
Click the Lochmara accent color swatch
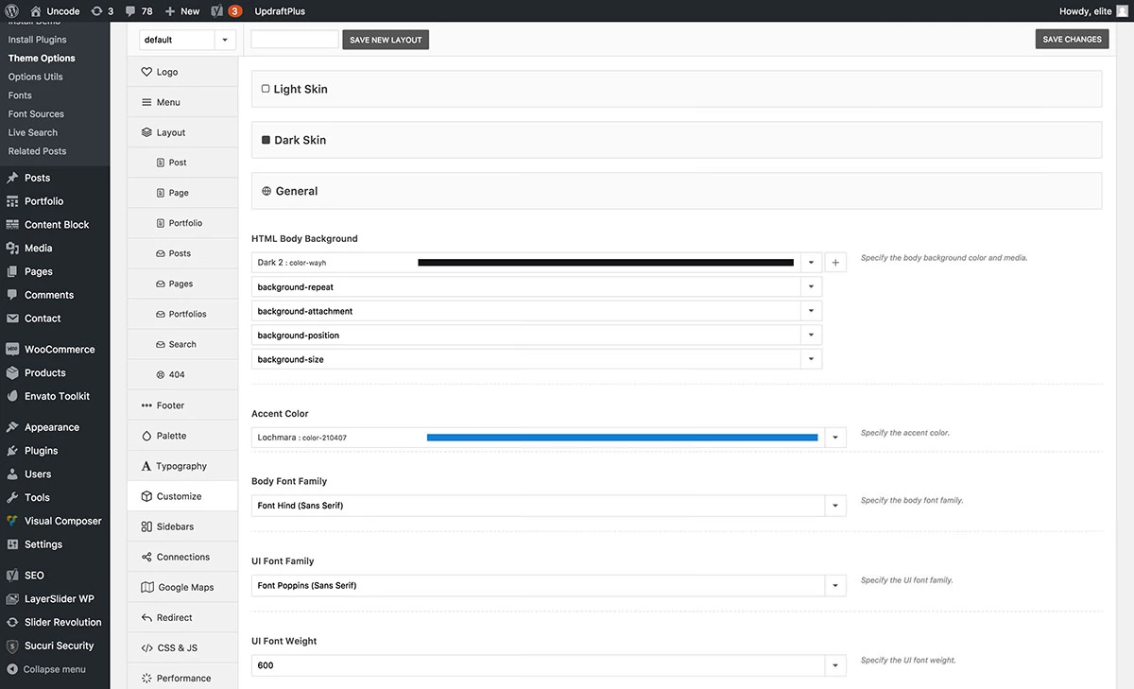[621, 437]
